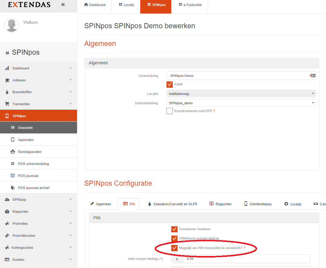The width and height of the screenshot is (326, 268).
Task: Expand the sidebar Rapporten chevron
Action: 70,211
